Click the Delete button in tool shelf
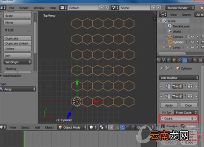Viewport: 204px width, 147px height. (x=18, y=49)
